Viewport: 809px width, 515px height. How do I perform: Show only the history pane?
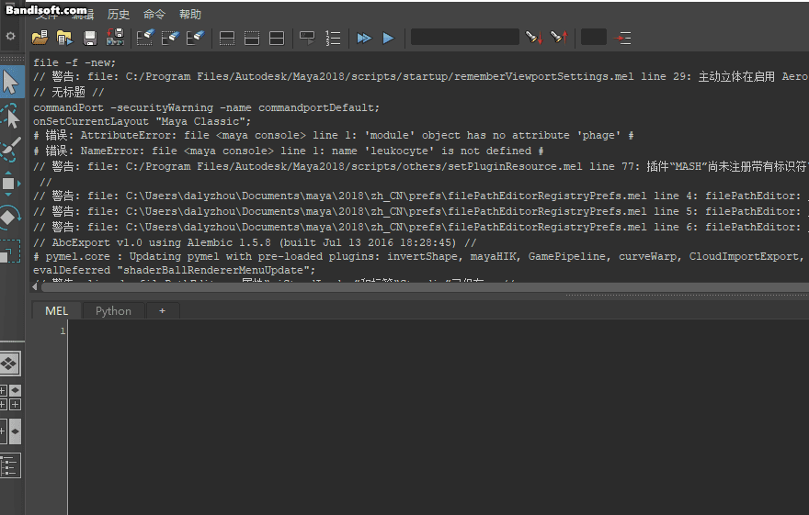point(227,39)
